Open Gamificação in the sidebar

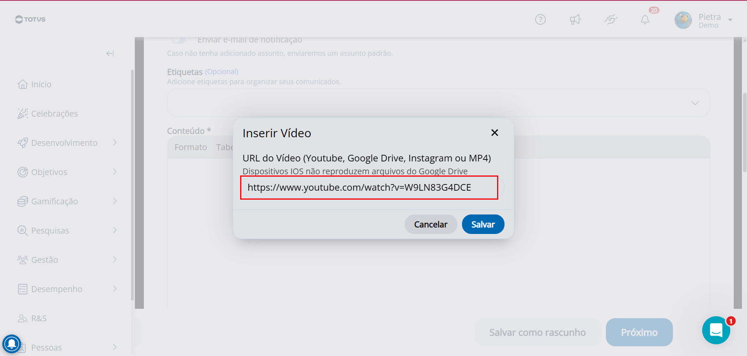(x=55, y=201)
